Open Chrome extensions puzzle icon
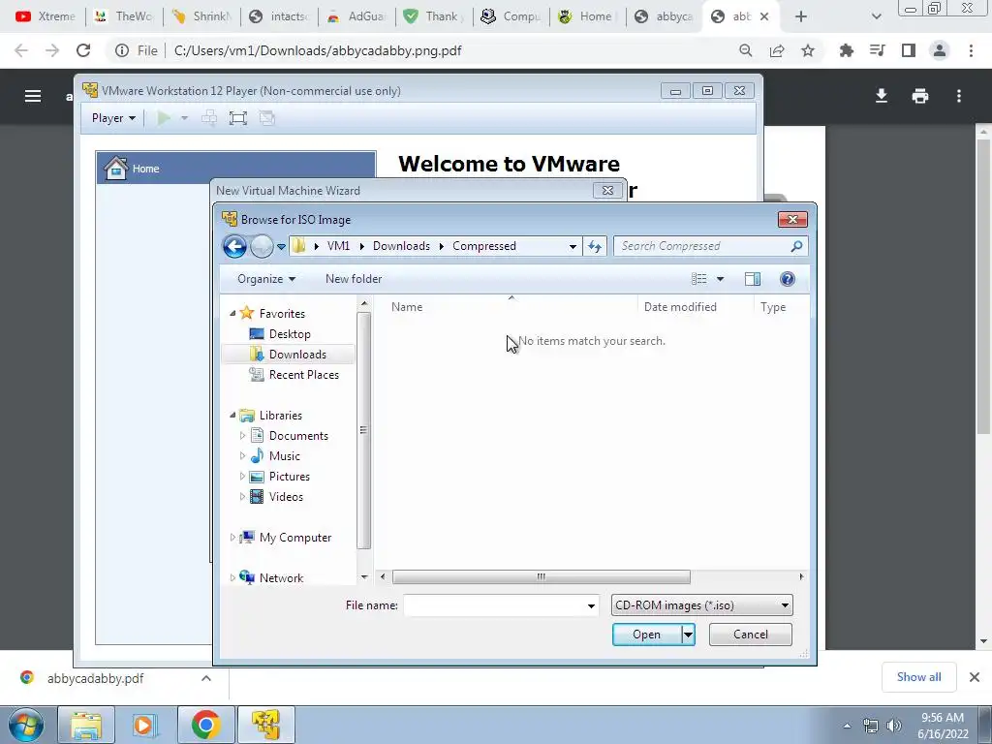Image resolution: width=992 pixels, height=744 pixels. [846, 50]
